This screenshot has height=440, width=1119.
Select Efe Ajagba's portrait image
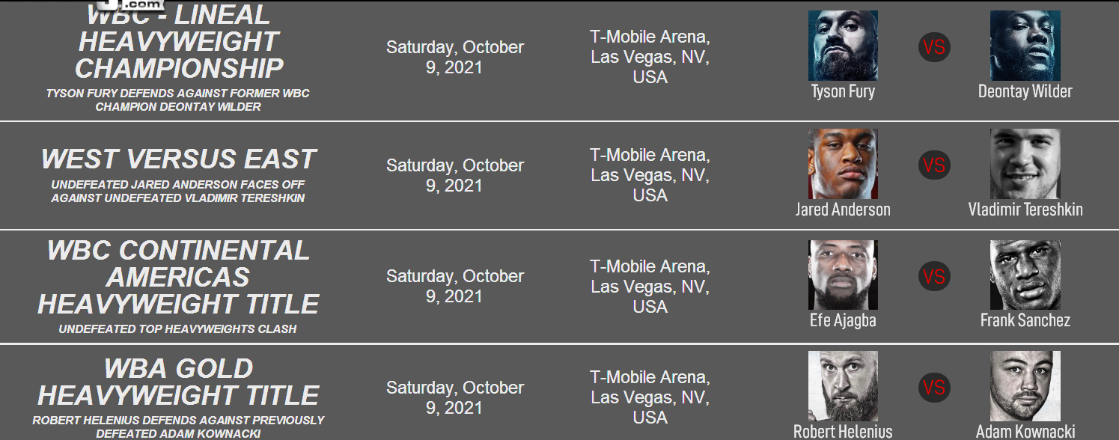point(843,275)
